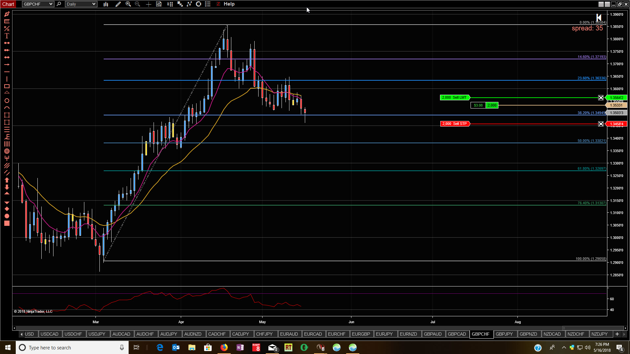
Task: Pick the arrow up marker tool
Action: click(x=7, y=180)
